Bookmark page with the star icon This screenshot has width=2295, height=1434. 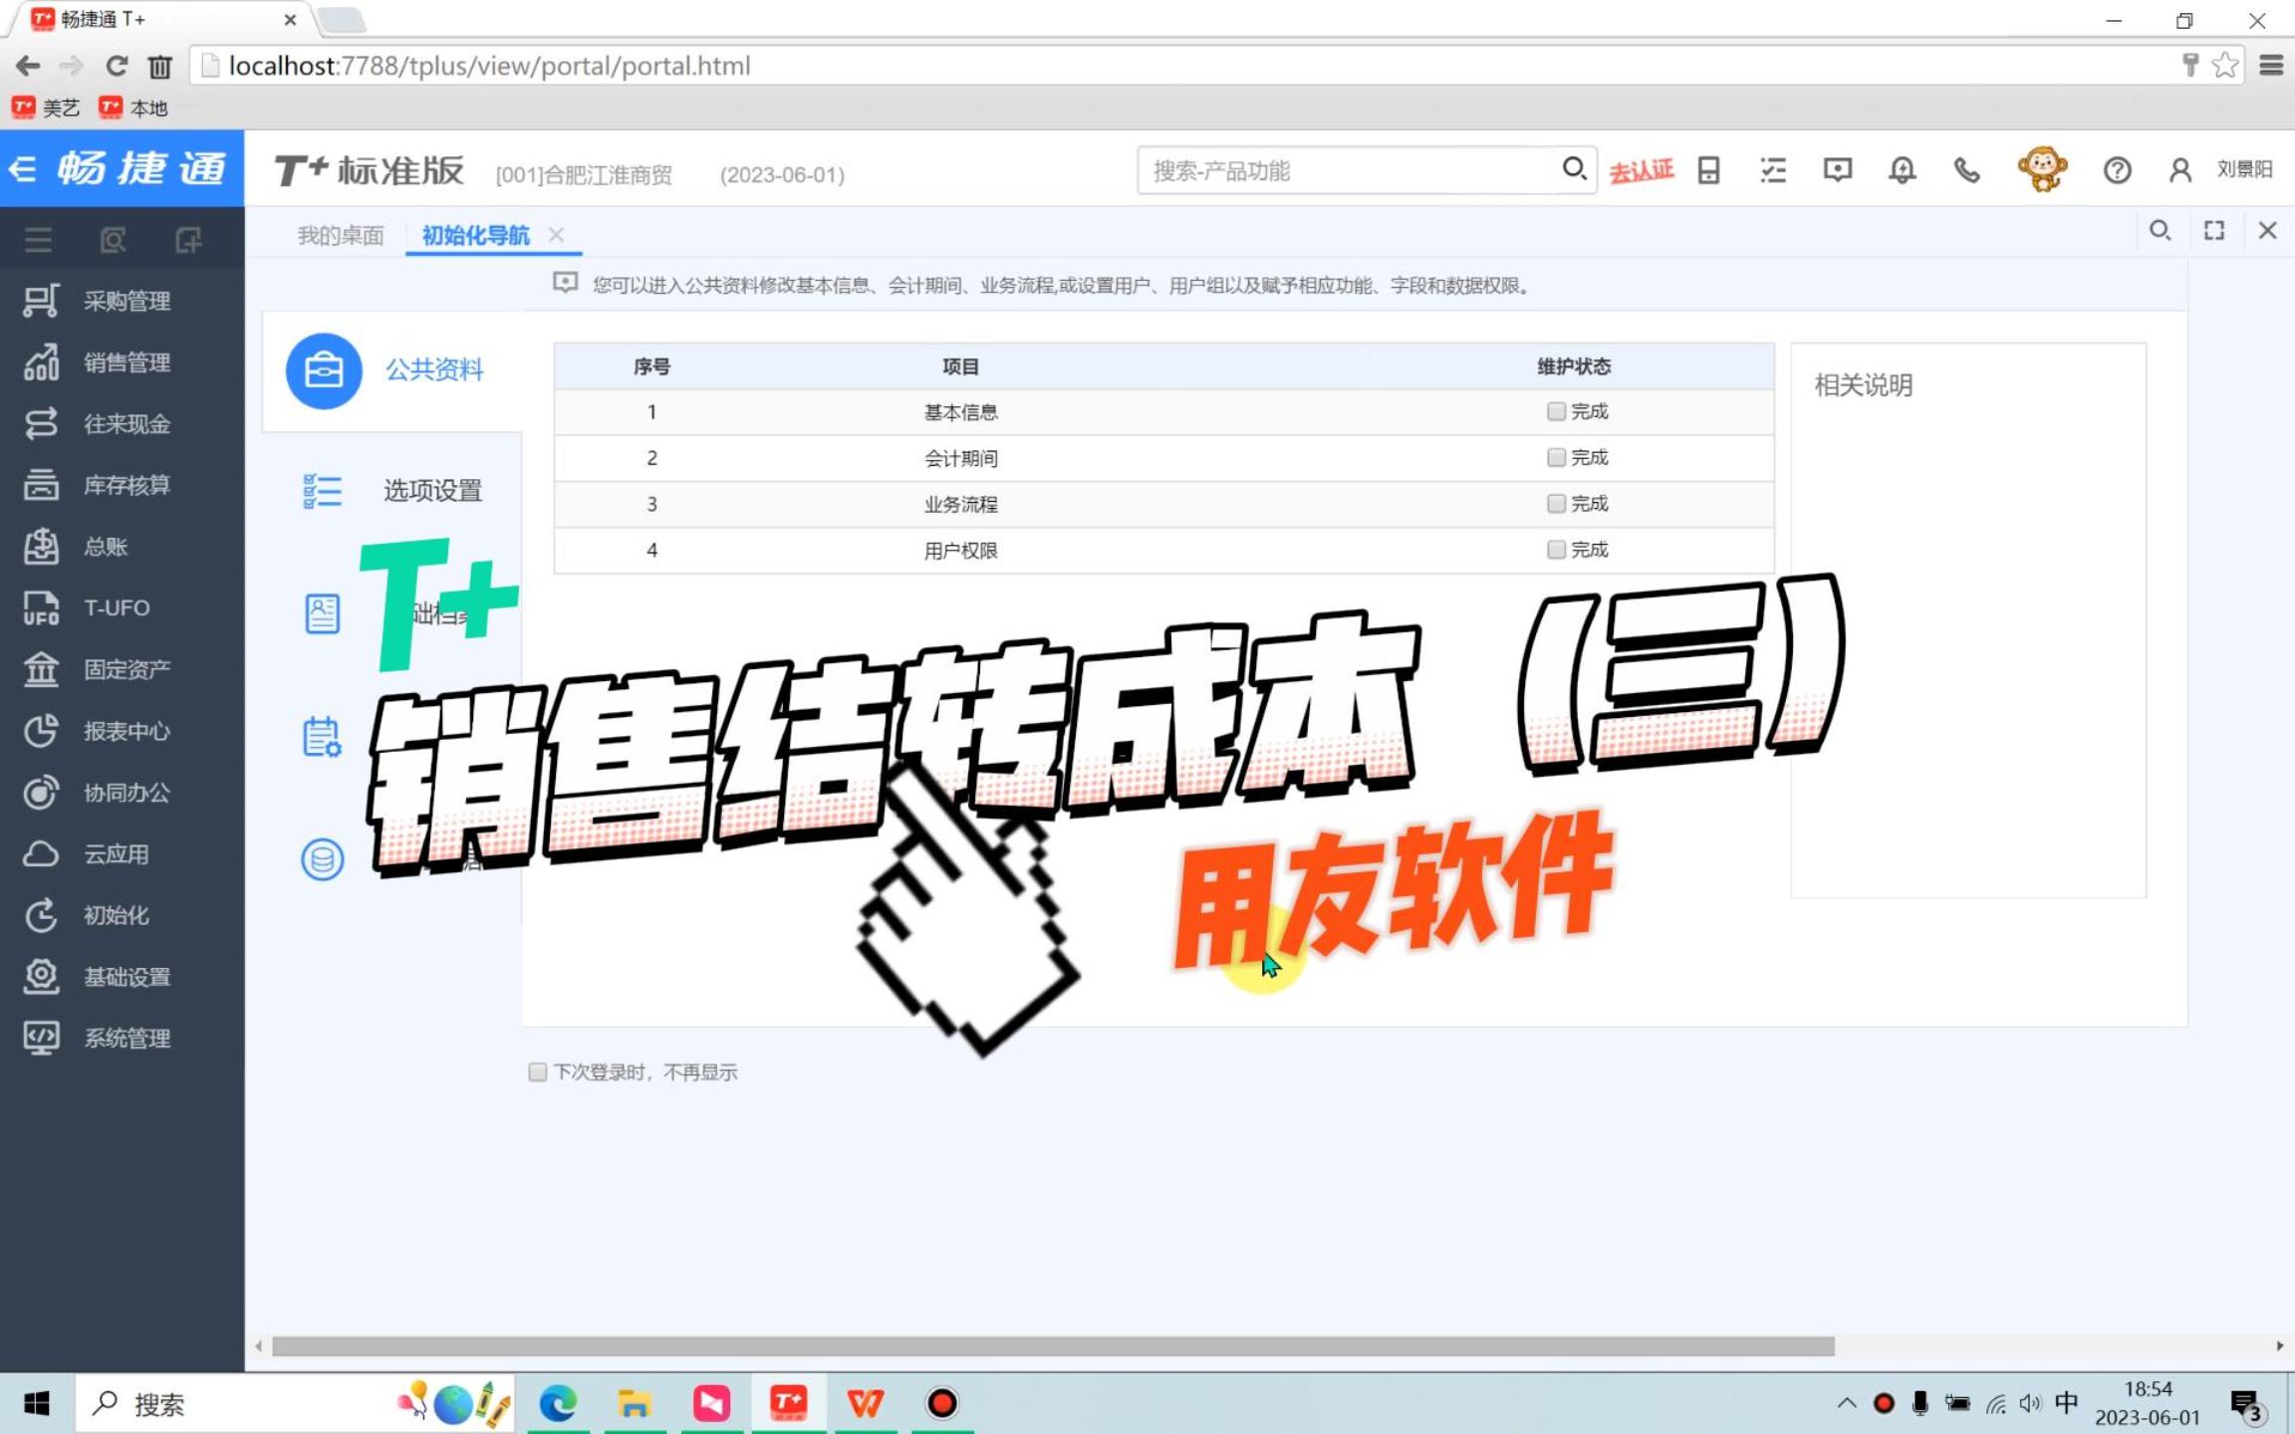[2224, 66]
